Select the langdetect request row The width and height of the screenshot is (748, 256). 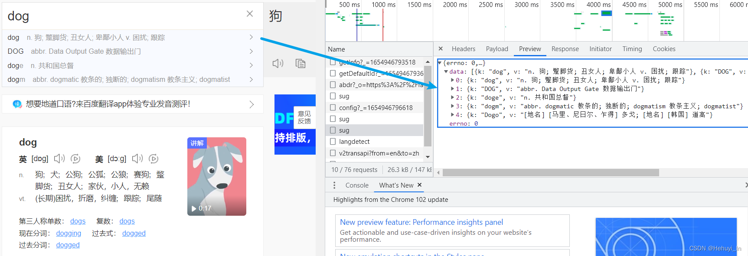(x=374, y=142)
